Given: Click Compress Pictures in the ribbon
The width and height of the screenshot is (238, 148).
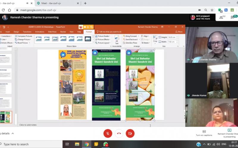Looking at the screenshot, I should pyautogui.click(x=24, y=36).
